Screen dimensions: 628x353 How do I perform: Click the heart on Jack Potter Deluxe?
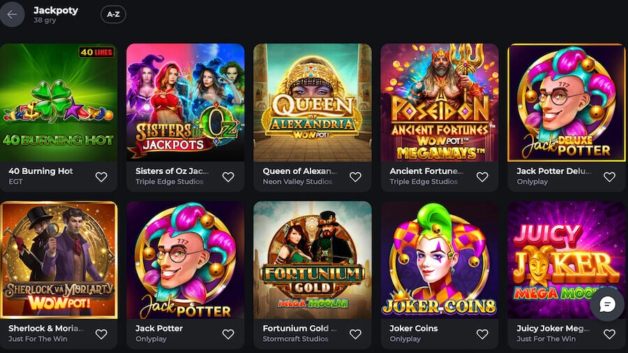pyautogui.click(x=609, y=177)
